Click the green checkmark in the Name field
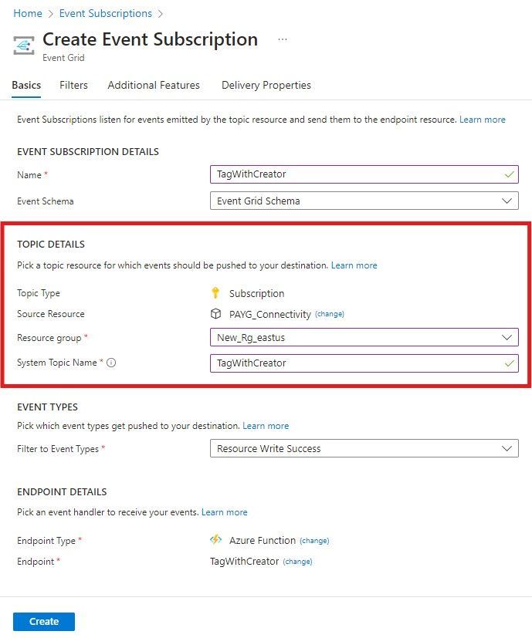The image size is (532, 638). [x=509, y=174]
